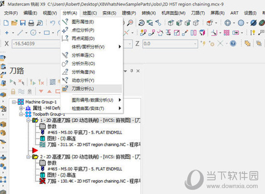Open 体积/面积分析(V) submenu
The width and height of the screenshot is (265, 194).
pos(92,47)
